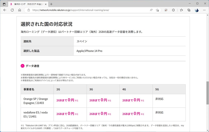The height and width of the screenshot is (132, 209).
Task: Open Settings and more menu
Action: tap(204, 10)
